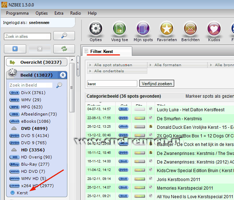Select WMV HD (5) category
This screenshot has height=200, width=234.
pyautogui.click(x=28, y=179)
